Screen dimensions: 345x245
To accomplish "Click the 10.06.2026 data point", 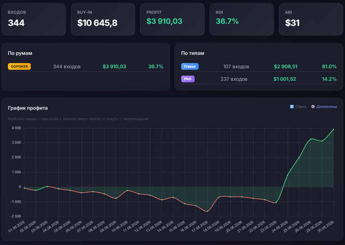I will pos(127,190).
